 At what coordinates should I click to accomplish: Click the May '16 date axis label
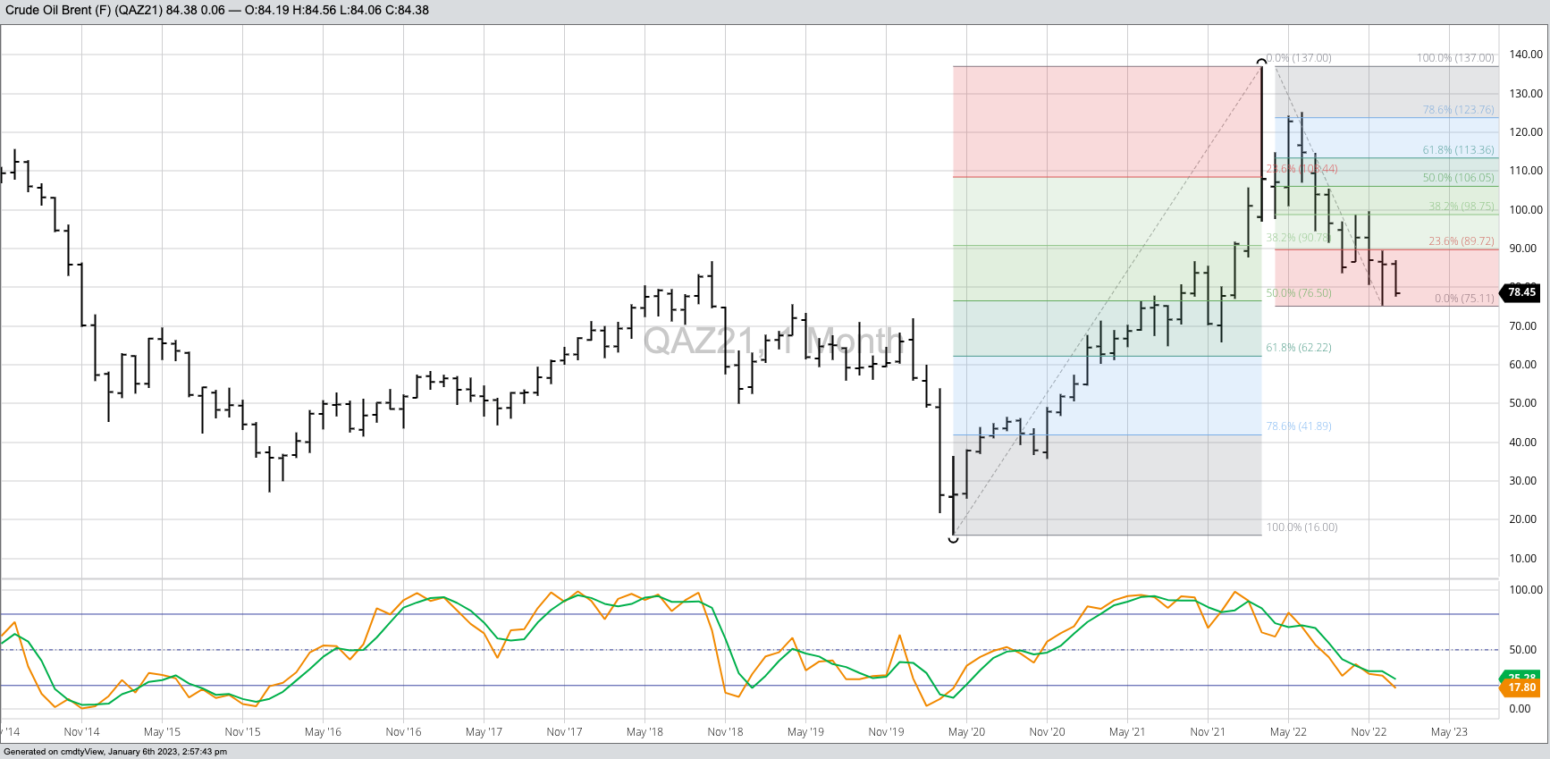(x=323, y=732)
